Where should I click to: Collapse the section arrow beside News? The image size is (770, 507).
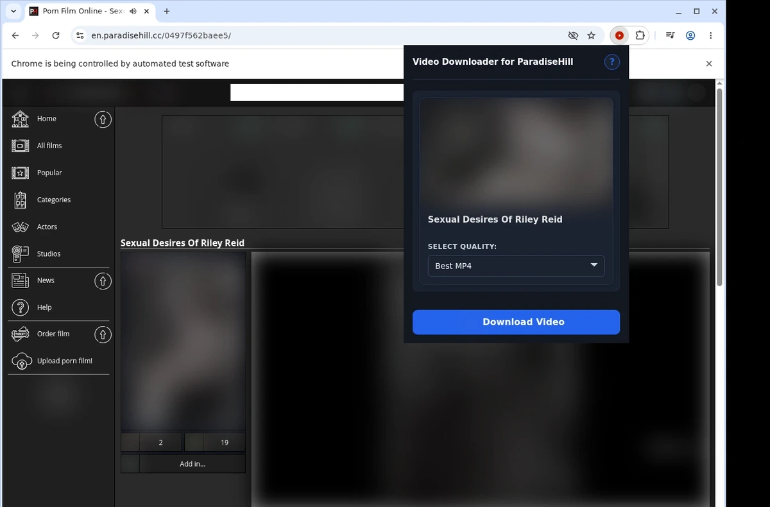click(103, 280)
